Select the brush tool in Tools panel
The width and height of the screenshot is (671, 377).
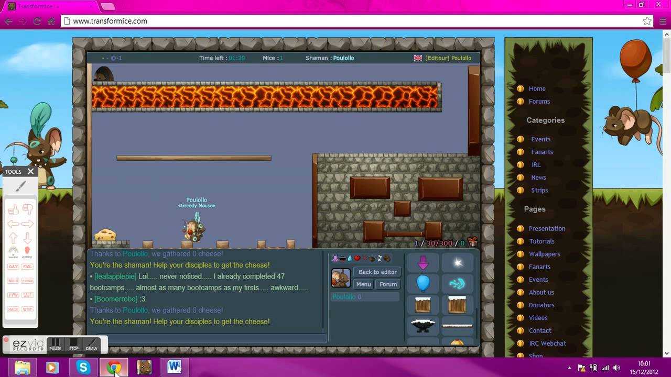click(x=20, y=186)
